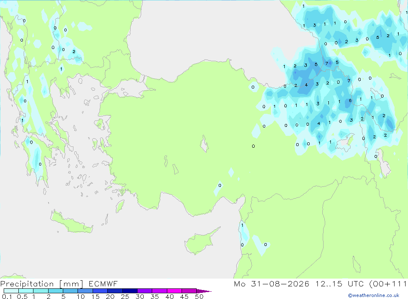Click the 40 to 45 mm legend swatch

coord(174,291)
